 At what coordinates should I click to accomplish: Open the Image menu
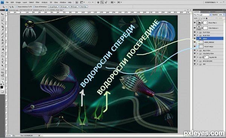[x=18, y=2]
